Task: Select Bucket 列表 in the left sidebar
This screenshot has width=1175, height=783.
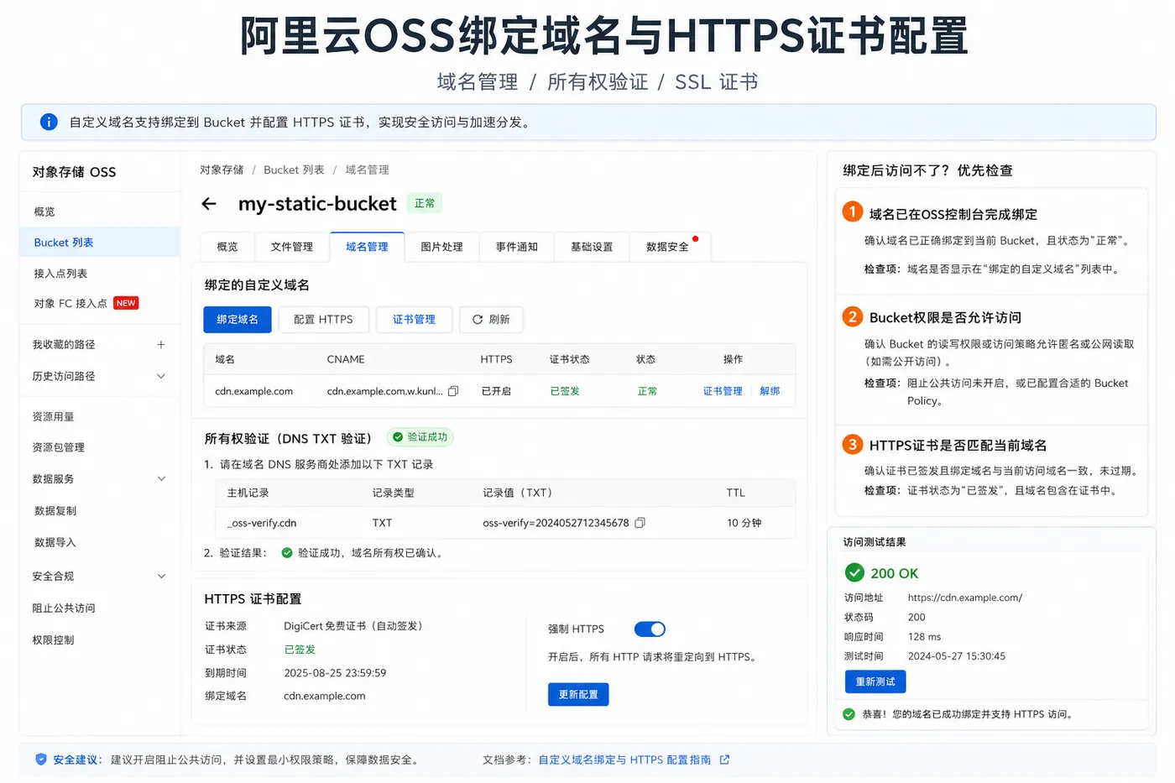Action: click(x=101, y=243)
